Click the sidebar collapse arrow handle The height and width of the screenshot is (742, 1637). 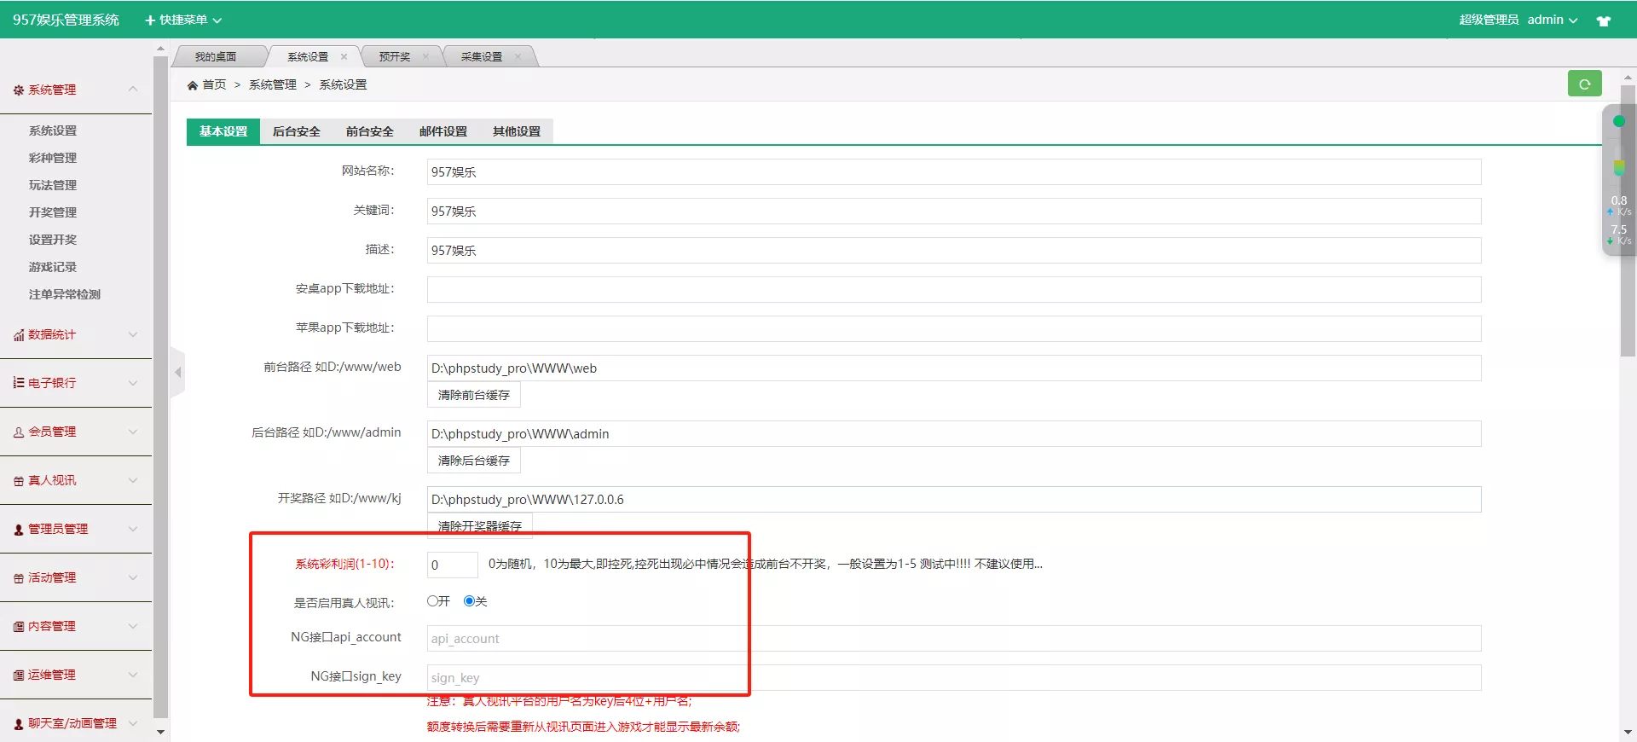click(x=177, y=373)
